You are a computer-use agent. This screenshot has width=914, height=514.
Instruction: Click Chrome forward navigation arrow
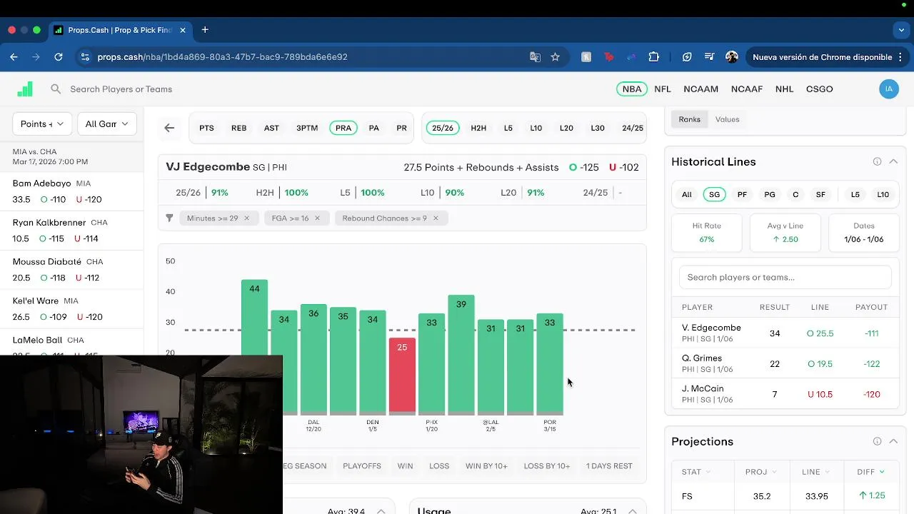[x=36, y=57]
